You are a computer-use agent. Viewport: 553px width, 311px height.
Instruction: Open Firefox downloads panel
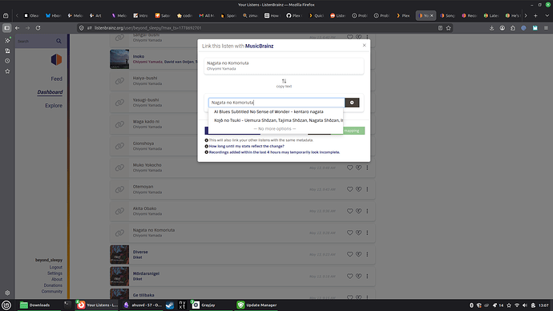pyautogui.click(x=491, y=28)
